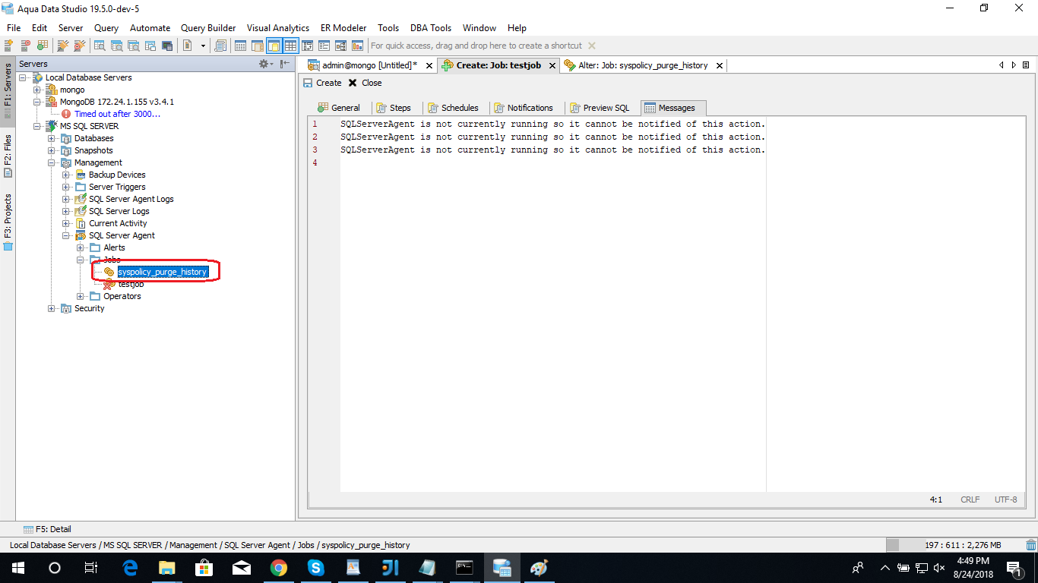Open the Servers panel gear settings
The width and height of the screenshot is (1038, 583).
(x=266, y=64)
